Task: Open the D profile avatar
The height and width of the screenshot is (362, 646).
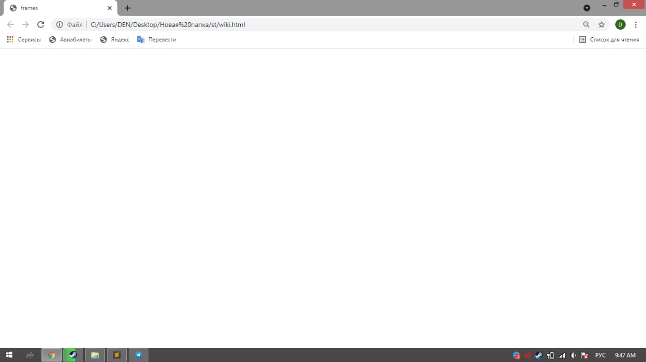Action: 620,24
